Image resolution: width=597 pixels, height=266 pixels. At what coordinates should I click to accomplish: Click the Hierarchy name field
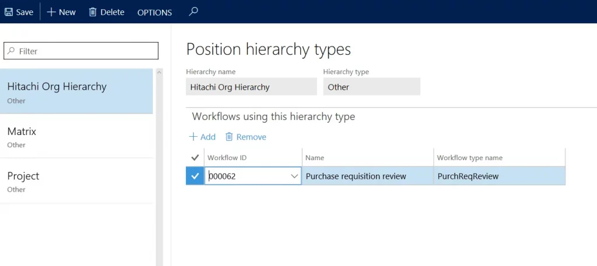click(251, 87)
